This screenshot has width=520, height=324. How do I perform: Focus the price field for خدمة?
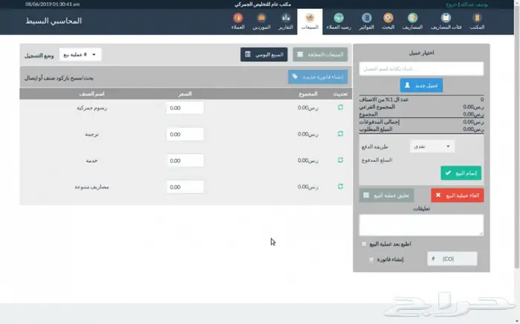click(185, 161)
